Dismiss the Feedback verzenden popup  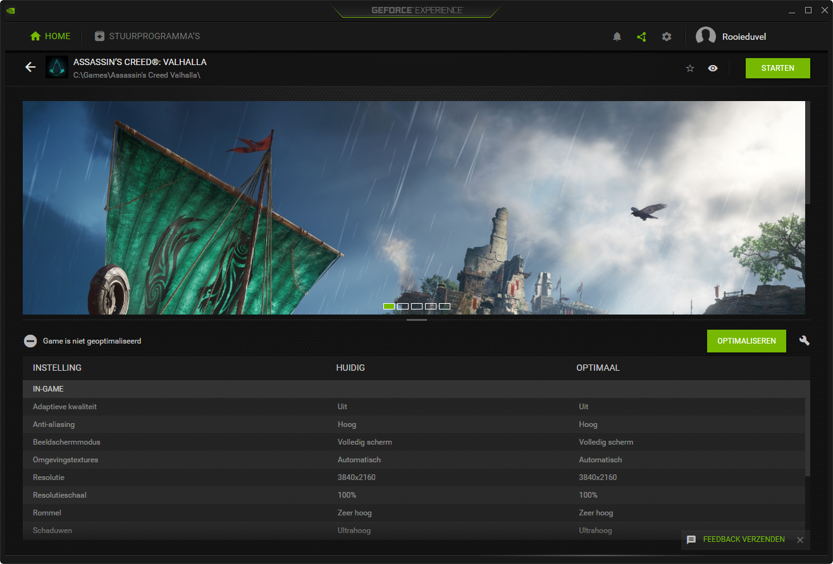click(x=800, y=539)
